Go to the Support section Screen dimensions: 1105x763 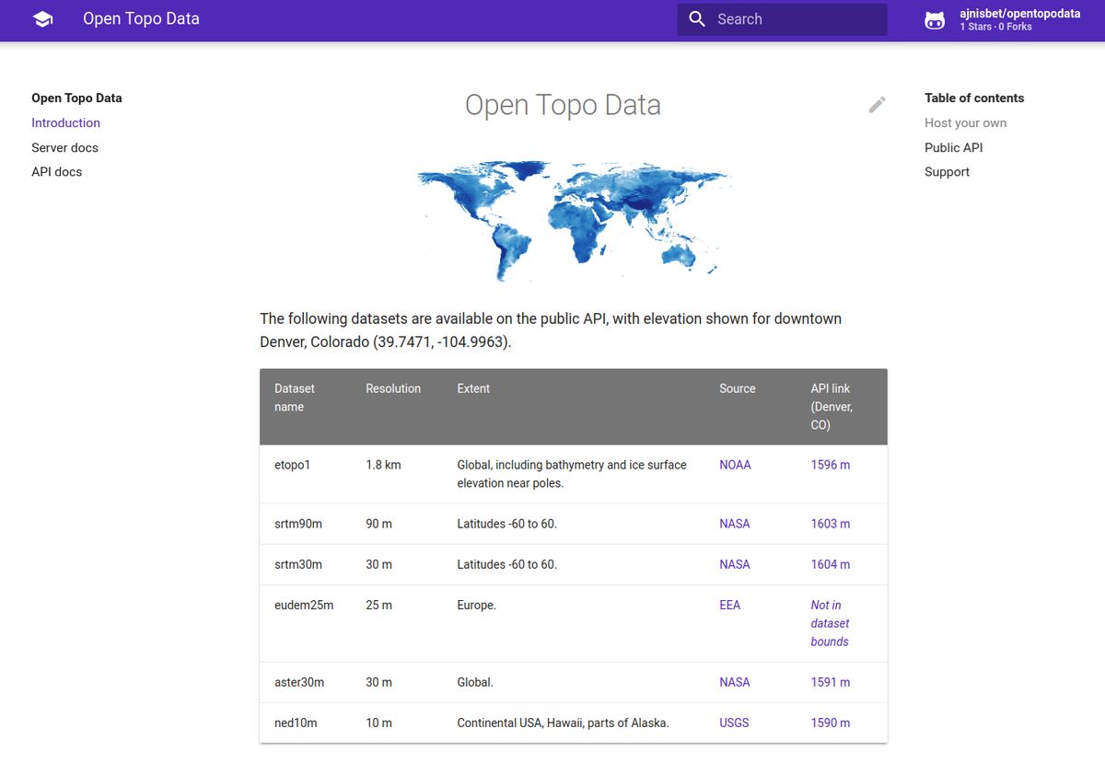(x=947, y=171)
